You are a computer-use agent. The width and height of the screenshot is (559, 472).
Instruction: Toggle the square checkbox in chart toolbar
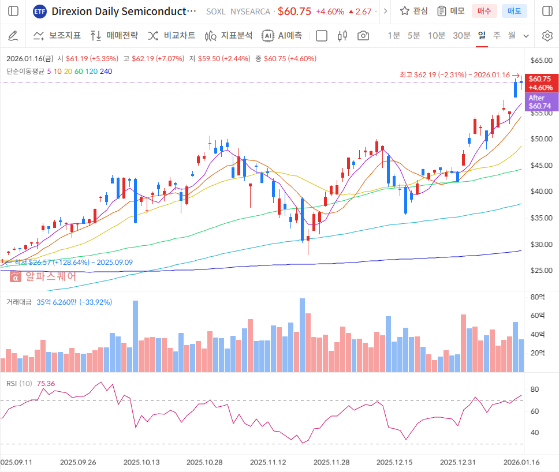[x=322, y=36]
